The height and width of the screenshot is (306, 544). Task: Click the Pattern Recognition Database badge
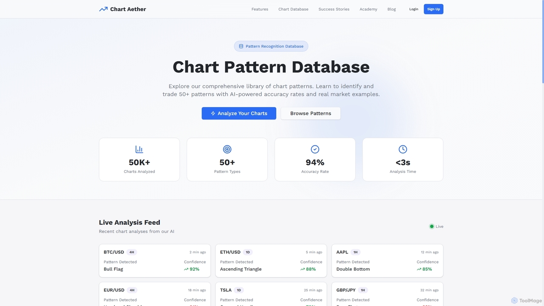point(271,46)
